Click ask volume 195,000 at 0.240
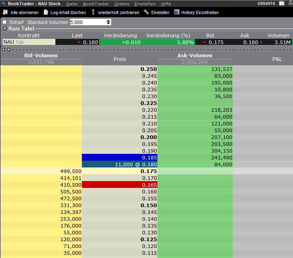The height and width of the screenshot is (258, 293). (x=222, y=83)
